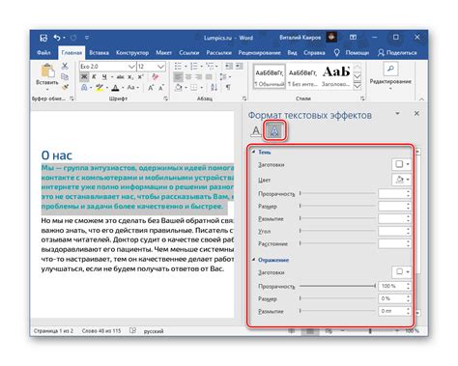The width and height of the screenshot is (458, 366).
Task: Click the Clear All Formatting eraser icon
Action: [156, 76]
